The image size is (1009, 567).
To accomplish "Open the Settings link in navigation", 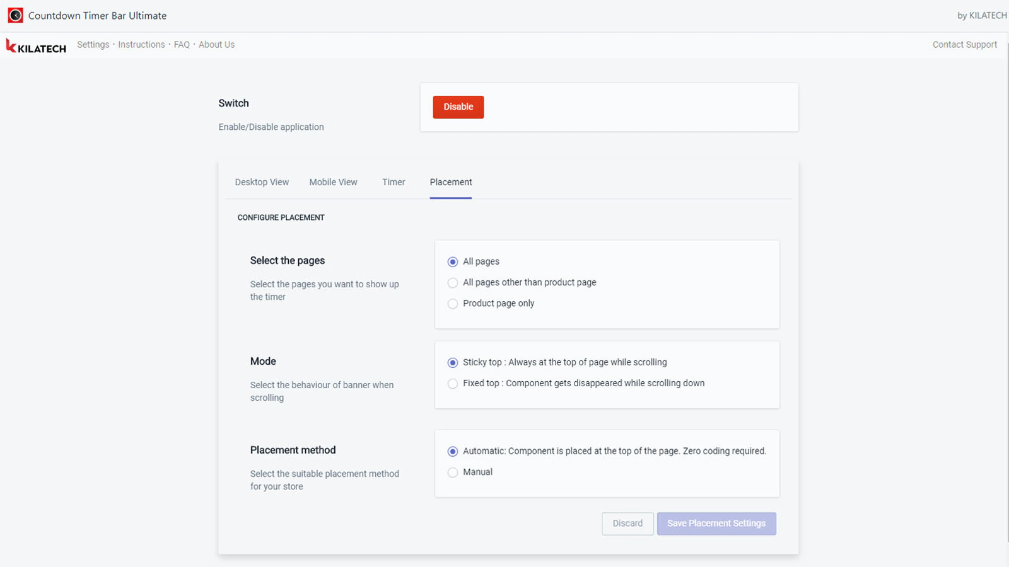I will pos(93,45).
